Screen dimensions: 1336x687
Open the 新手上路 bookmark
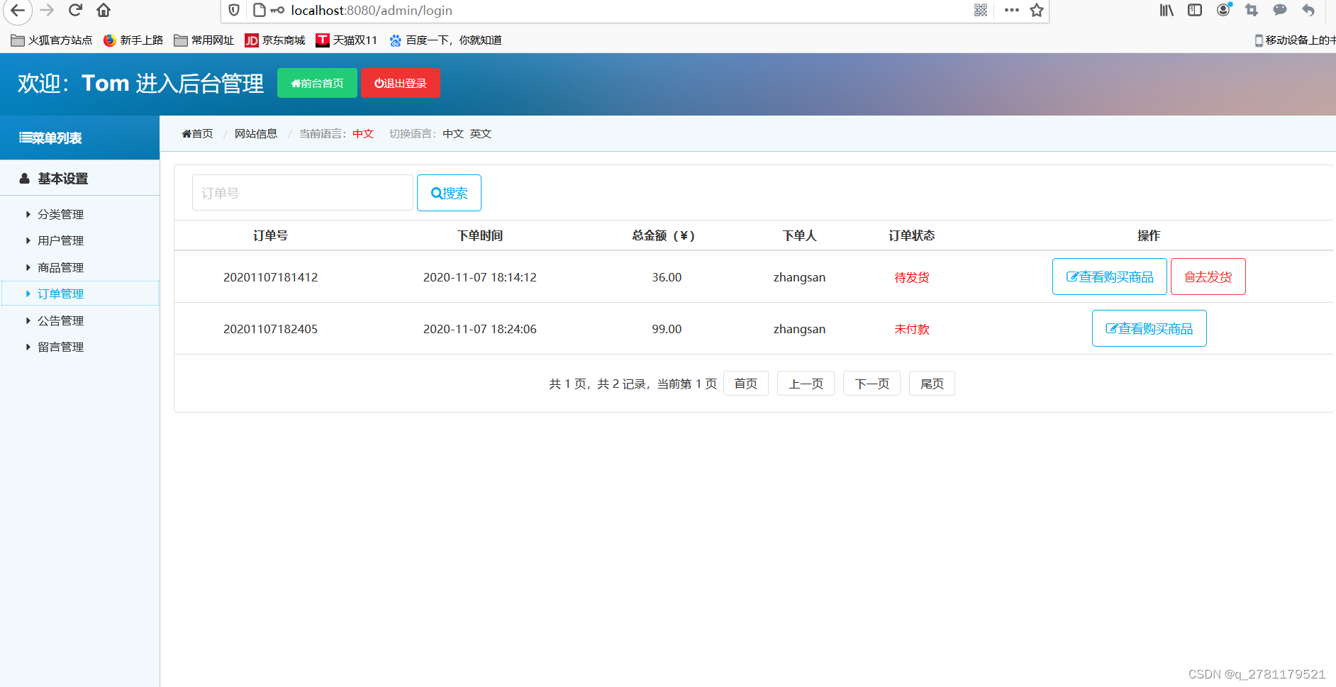(x=133, y=40)
